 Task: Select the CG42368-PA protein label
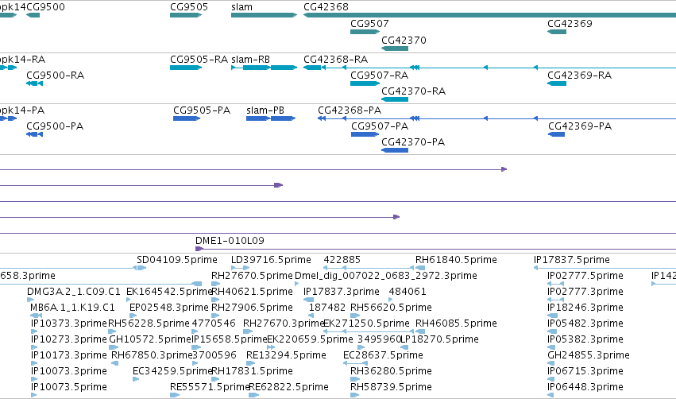(350, 110)
